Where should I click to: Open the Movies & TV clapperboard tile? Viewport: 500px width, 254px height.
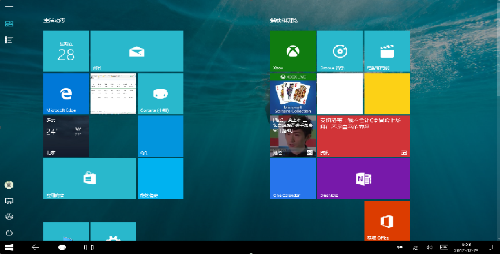pyautogui.click(x=386, y=51)
